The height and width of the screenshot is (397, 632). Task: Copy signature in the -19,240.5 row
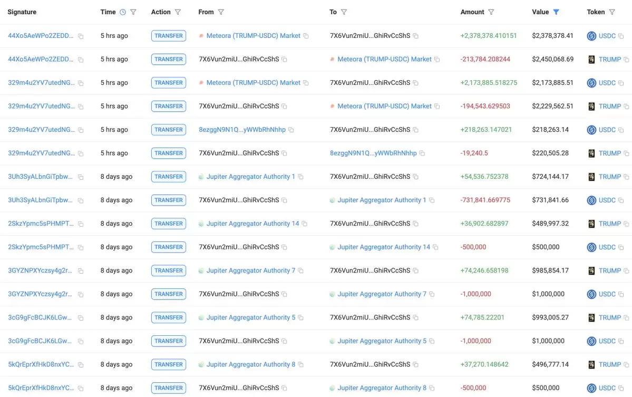(x=81, y=153)
